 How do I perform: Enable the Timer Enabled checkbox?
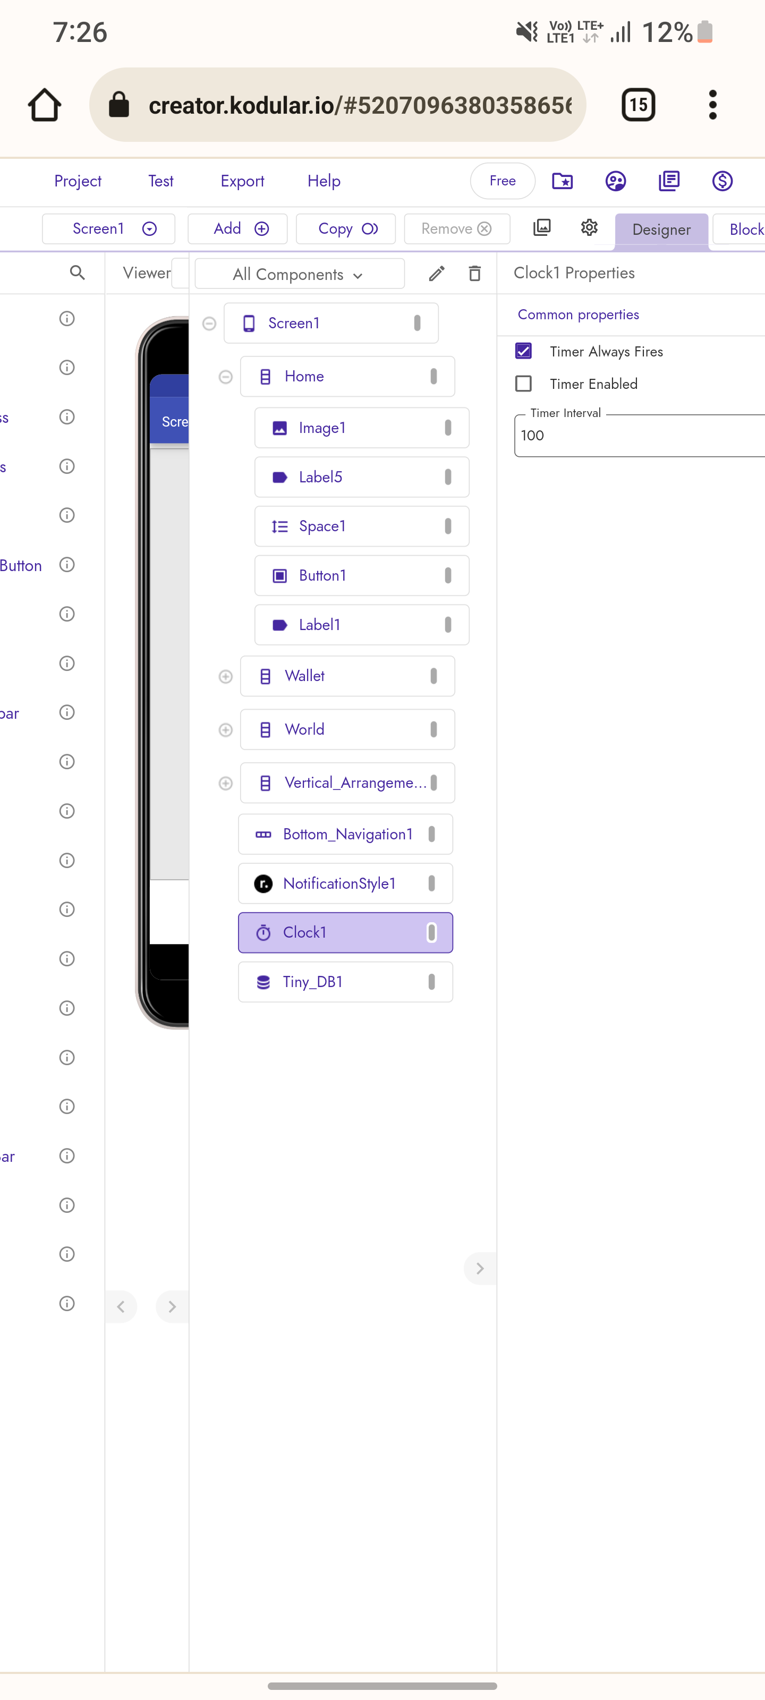[523, 384]
